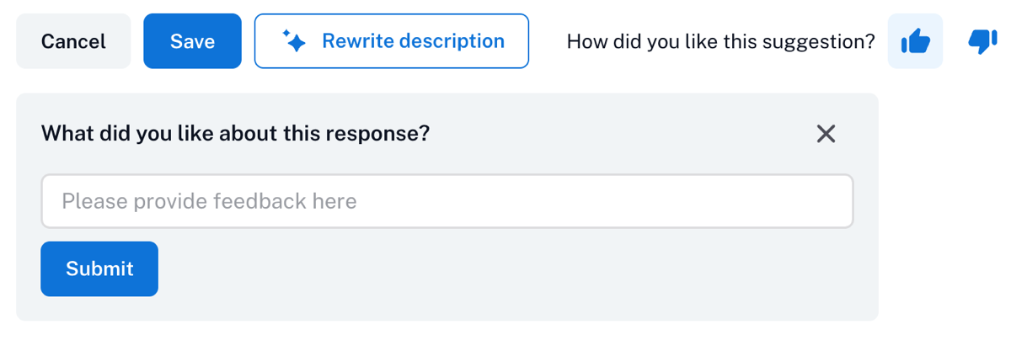
Task: Submit the feedback
Action: (99, 268)
